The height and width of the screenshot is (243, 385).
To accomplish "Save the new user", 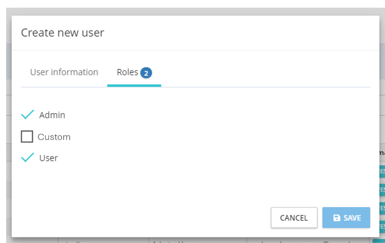I will click(x=346, y=218).
